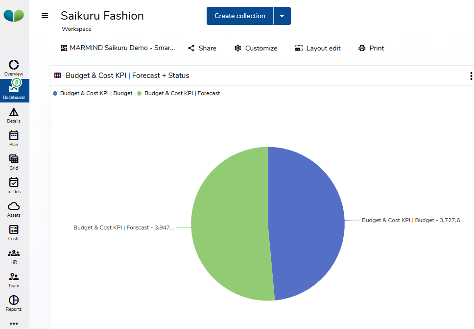The image size is (474, 329).
Task: Open the Costs section
Action: pos(14,233)
